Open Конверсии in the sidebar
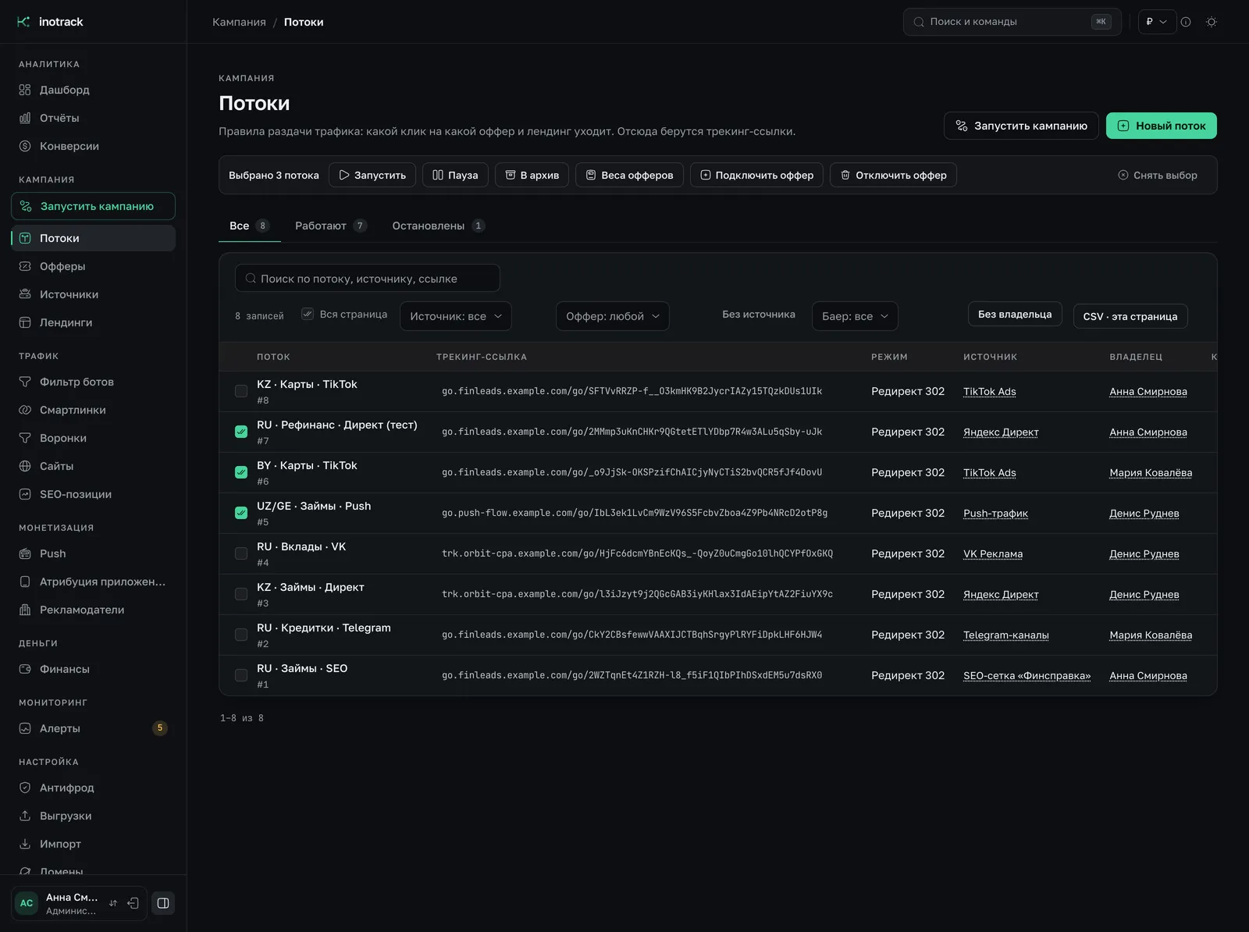1249x932 pixels. pyautogui.click(x=93, y=146)
